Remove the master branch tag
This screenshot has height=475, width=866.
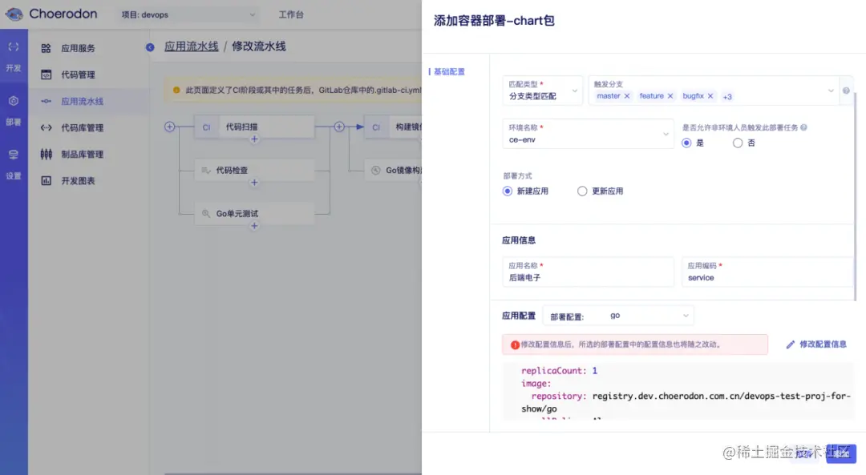pos(628,96)
